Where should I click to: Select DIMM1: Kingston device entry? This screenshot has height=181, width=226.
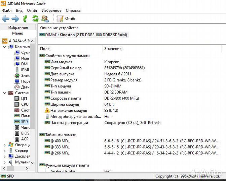click(x=84, y=35)
